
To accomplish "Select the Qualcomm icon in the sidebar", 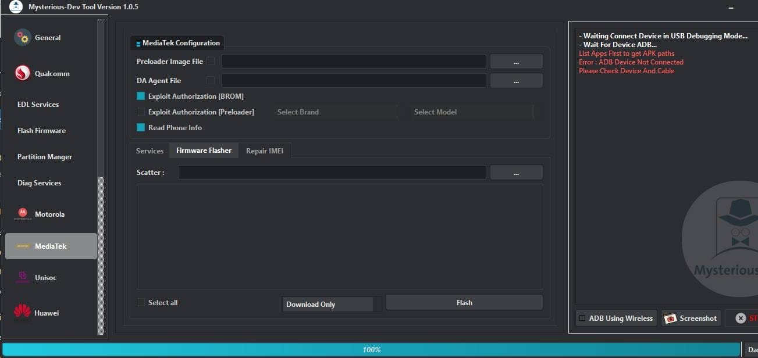I will [x=22, y=73].
